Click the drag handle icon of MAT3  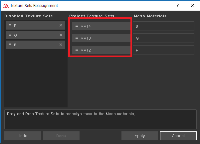(x=77, y=38)
